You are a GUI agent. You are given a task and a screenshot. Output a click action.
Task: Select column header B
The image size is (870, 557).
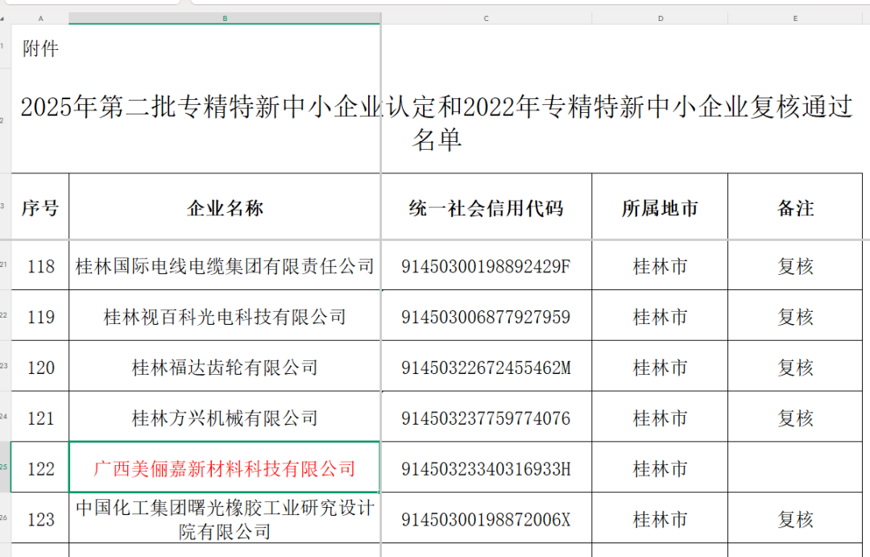tap(224, 18)
